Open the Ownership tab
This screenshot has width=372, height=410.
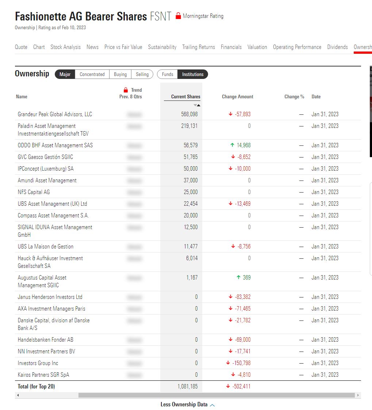click(x=363, y=47)
